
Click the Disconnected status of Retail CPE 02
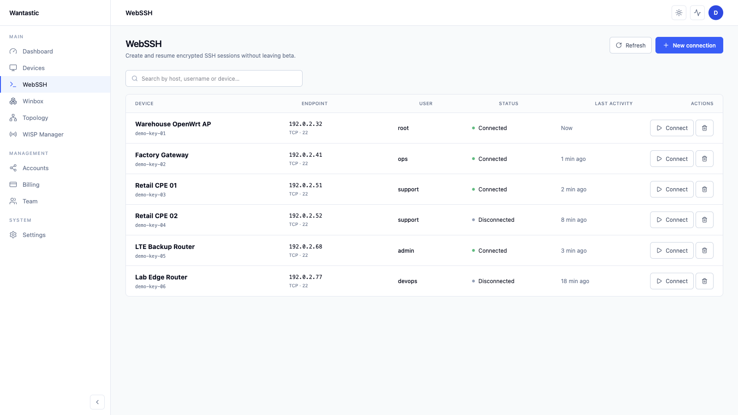(x=493, y=220)
